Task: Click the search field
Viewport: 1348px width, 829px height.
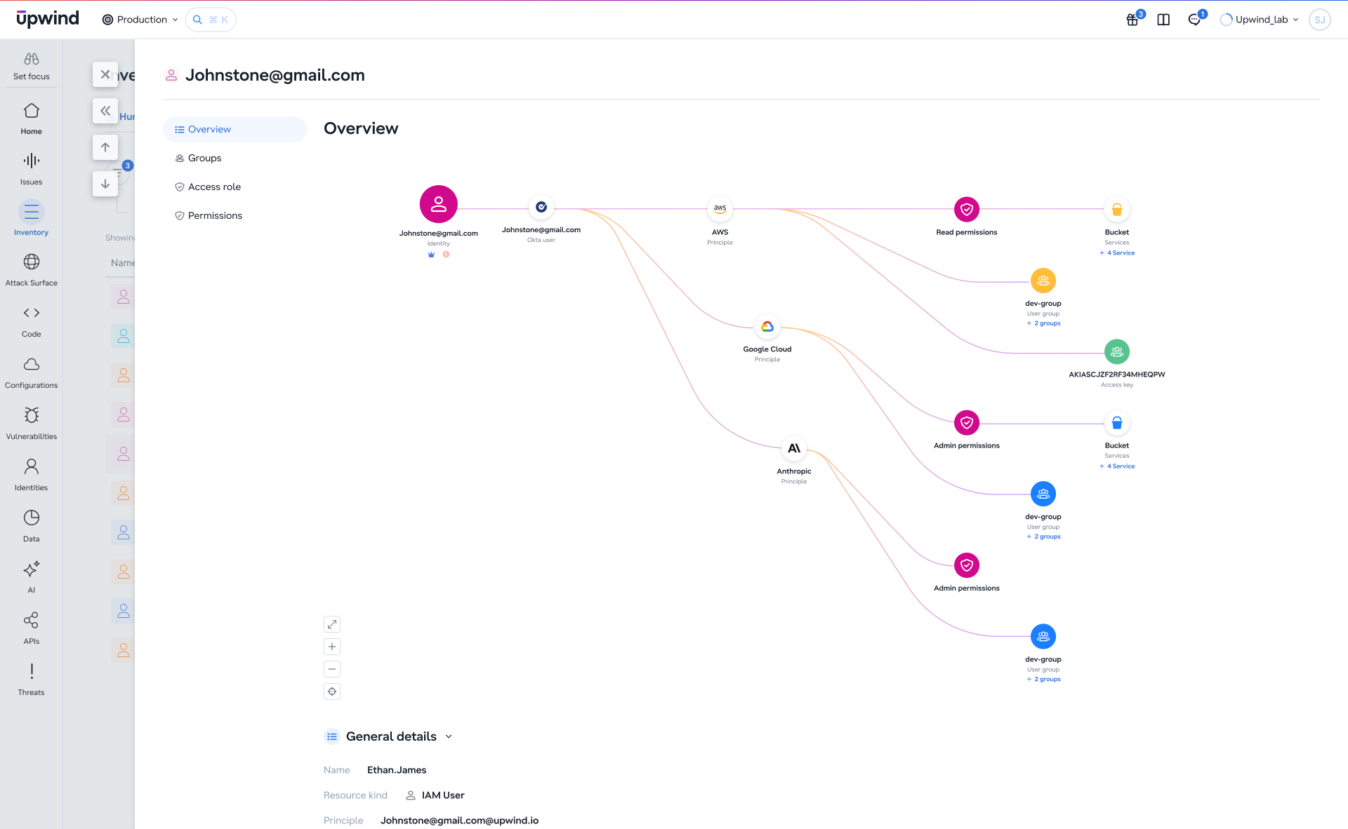Action: (x=211, y=20)
